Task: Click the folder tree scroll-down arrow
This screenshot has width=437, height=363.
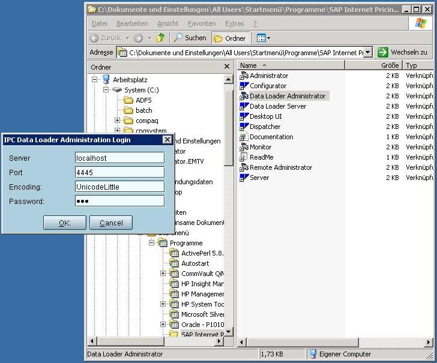Action: coord(229,332)
